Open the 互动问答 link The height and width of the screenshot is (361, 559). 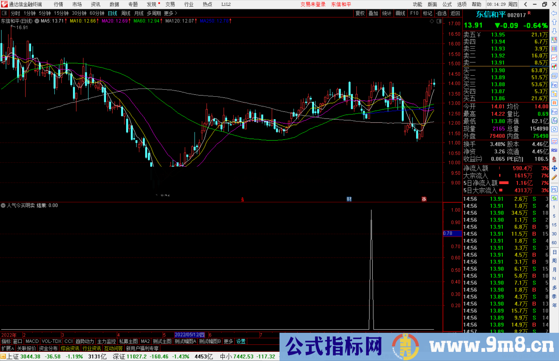tap(114, 348)
